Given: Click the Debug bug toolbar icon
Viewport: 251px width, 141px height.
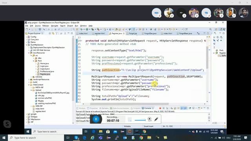Looking at the screenshot, I should (82, 29).
